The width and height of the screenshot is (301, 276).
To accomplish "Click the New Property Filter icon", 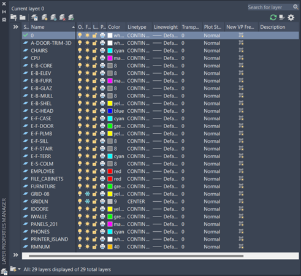I will tap(13, 18).
